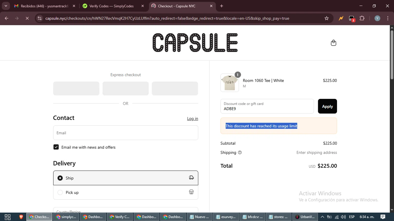Toggle Email me with news and offers
This screenshot has width=394, height=221.
[x=56, y=147]
